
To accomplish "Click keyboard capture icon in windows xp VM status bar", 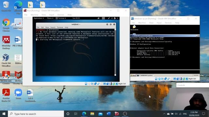I will [187, 79].
